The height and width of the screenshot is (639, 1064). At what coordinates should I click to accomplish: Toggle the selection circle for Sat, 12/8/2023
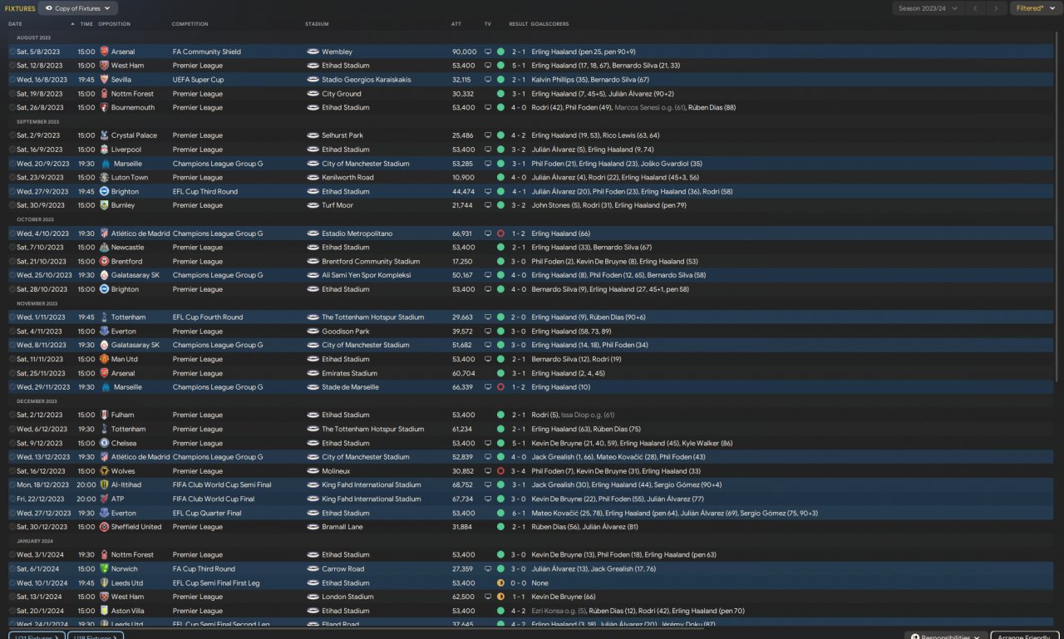(x=12, y=66)
